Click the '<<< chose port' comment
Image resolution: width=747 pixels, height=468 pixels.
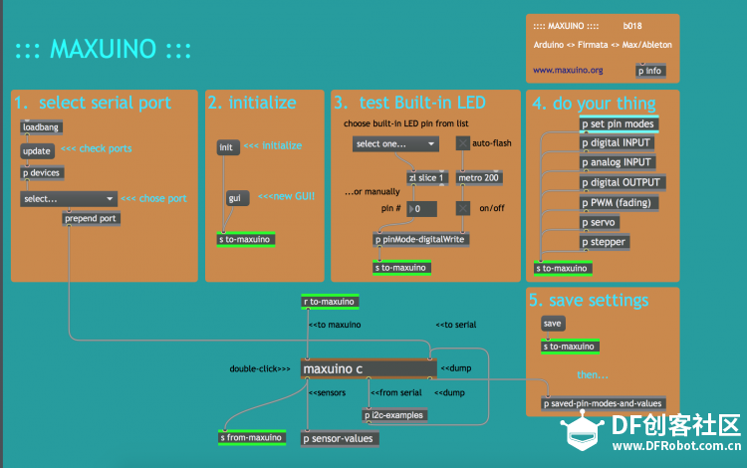[153, 198]
